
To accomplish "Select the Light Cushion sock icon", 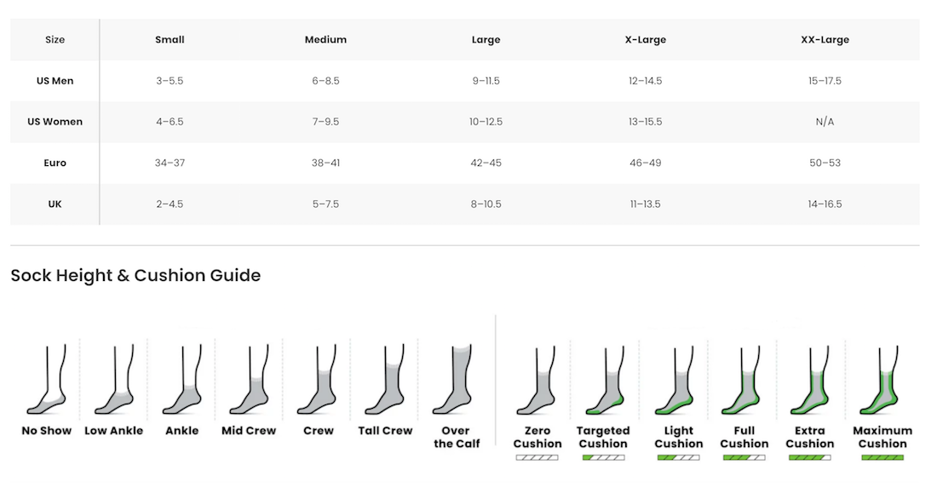I will click(x=674, y=380).
